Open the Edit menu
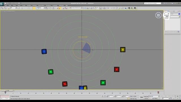This screenshot has height=102, width=181. 6,5
